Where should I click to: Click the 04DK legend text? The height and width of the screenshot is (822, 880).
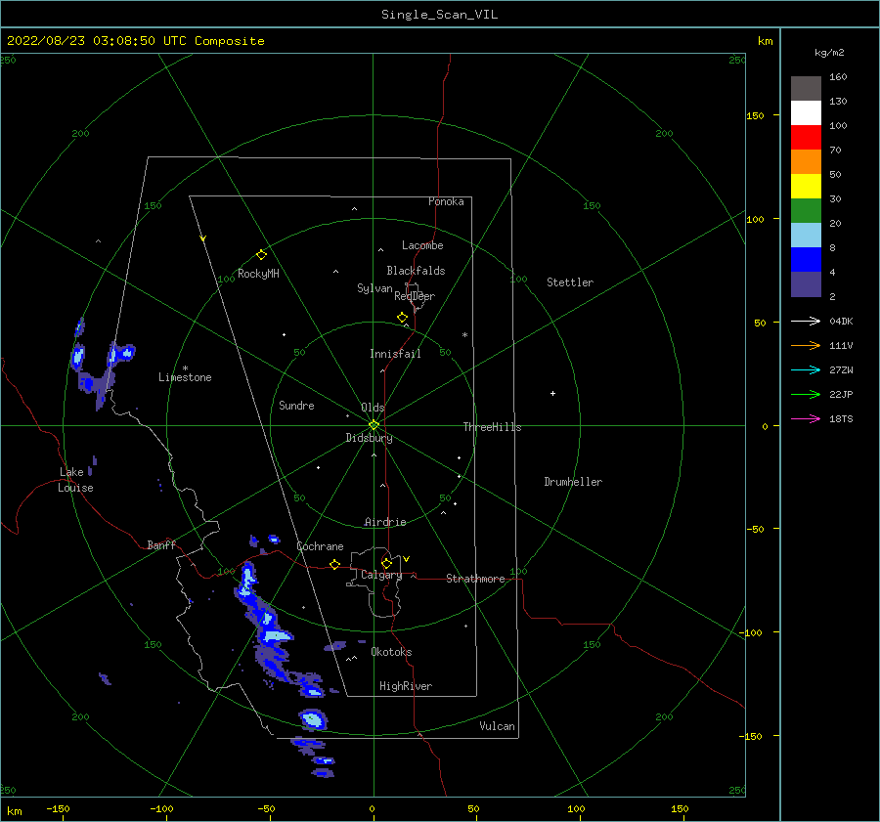(841, 322)
